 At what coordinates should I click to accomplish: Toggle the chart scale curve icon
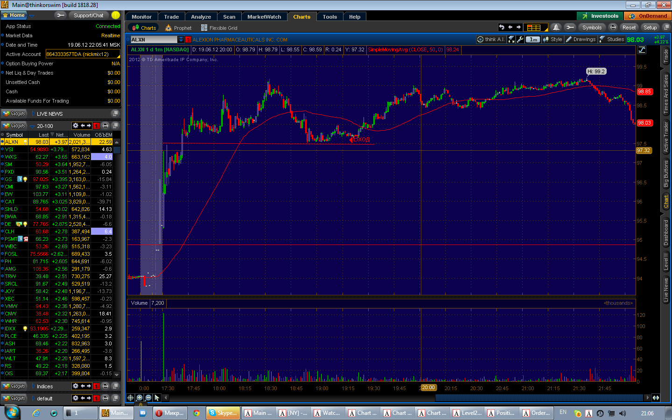click(642, 50)
